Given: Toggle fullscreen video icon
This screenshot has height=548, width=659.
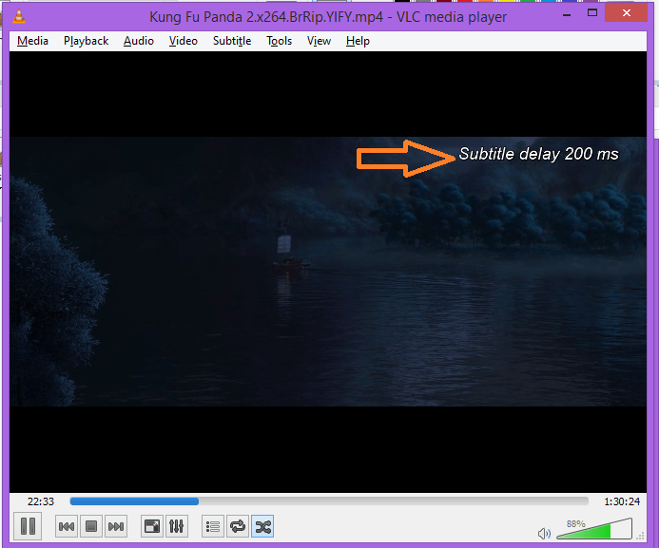Looking at the screenshot, I should click(x=152, y=526).
